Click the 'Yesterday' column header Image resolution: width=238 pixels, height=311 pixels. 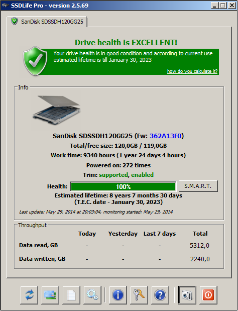click(x=123, y=234)
